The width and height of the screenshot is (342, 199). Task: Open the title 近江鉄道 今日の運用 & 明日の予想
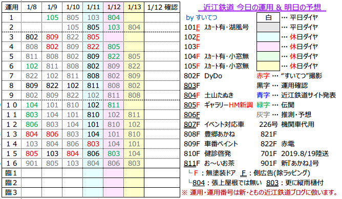[x=262, y=7]
